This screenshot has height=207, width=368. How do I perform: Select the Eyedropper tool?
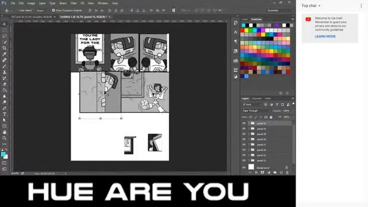tap(4, 54)
